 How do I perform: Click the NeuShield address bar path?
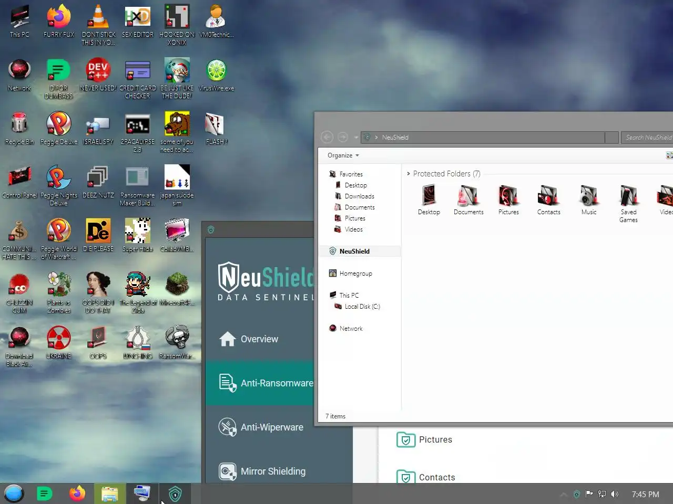(x=395, y=138)
